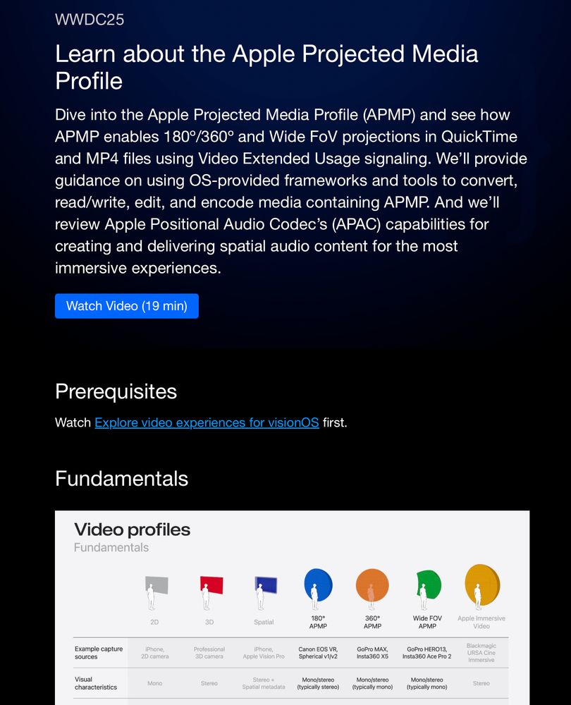This screenshot has width=571, height=705.
Task: Click the Prerequisites heading
Action: pos(116,391)
